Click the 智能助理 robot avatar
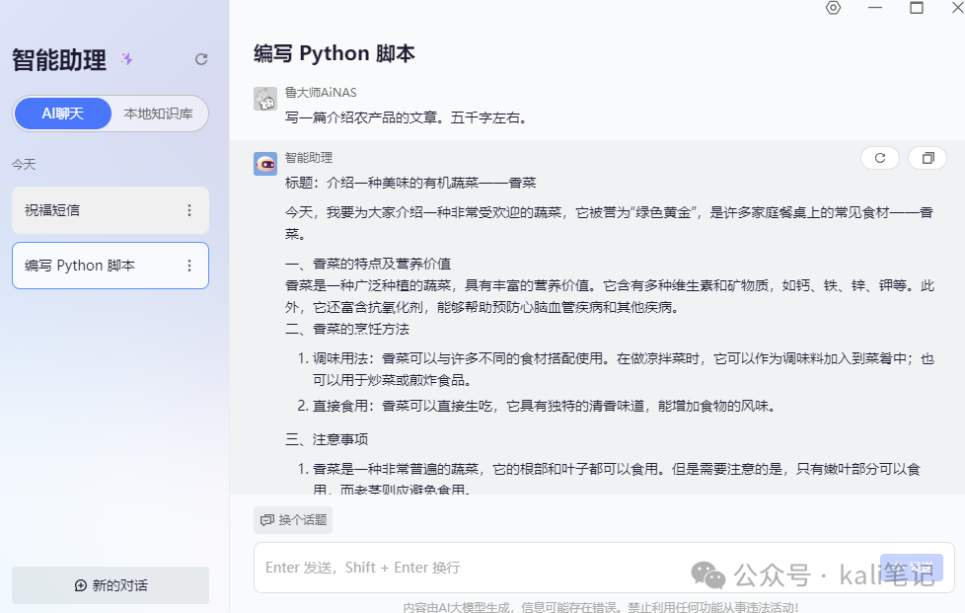965x613 pixels. 265,164
